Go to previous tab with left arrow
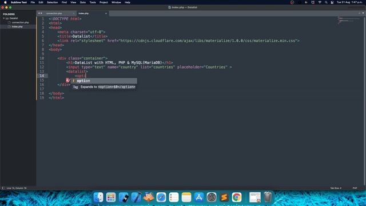Image resolution: width=366 pixels, height=206 pixels. (39, 13)
